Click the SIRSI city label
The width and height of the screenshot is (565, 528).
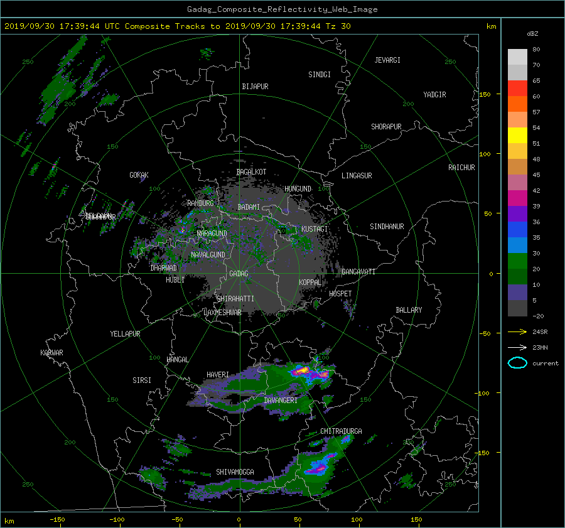pos(142,380)
